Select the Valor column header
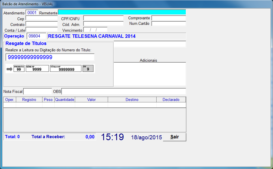 pos(91,99)
